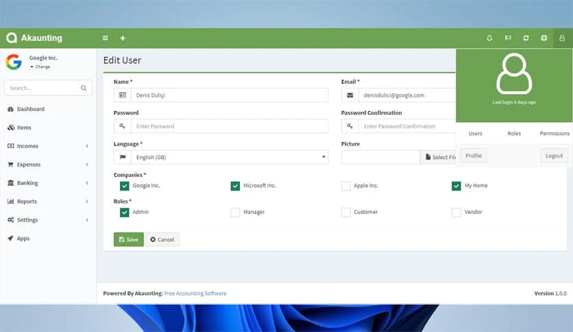Image resolution: width=573 pixels, height=332 pixels.
Task: Check the Vendor role checkbox
Action: 456,212
